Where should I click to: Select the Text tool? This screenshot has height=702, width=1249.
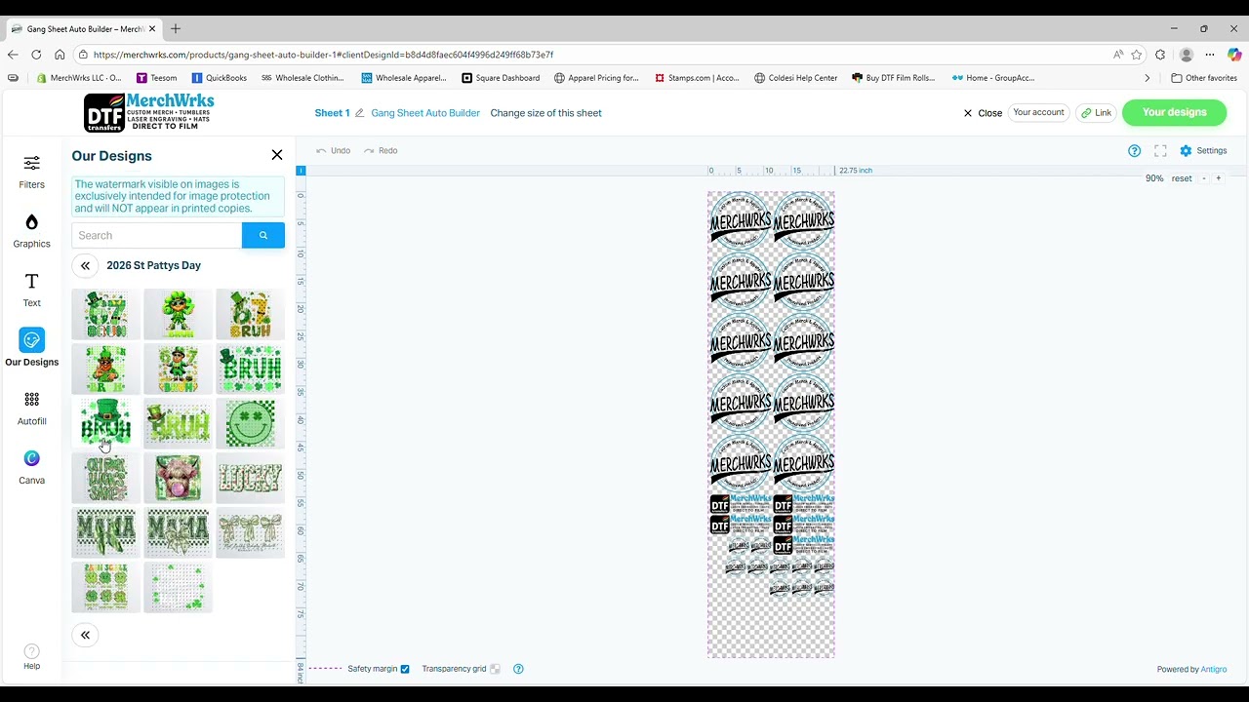31,291
